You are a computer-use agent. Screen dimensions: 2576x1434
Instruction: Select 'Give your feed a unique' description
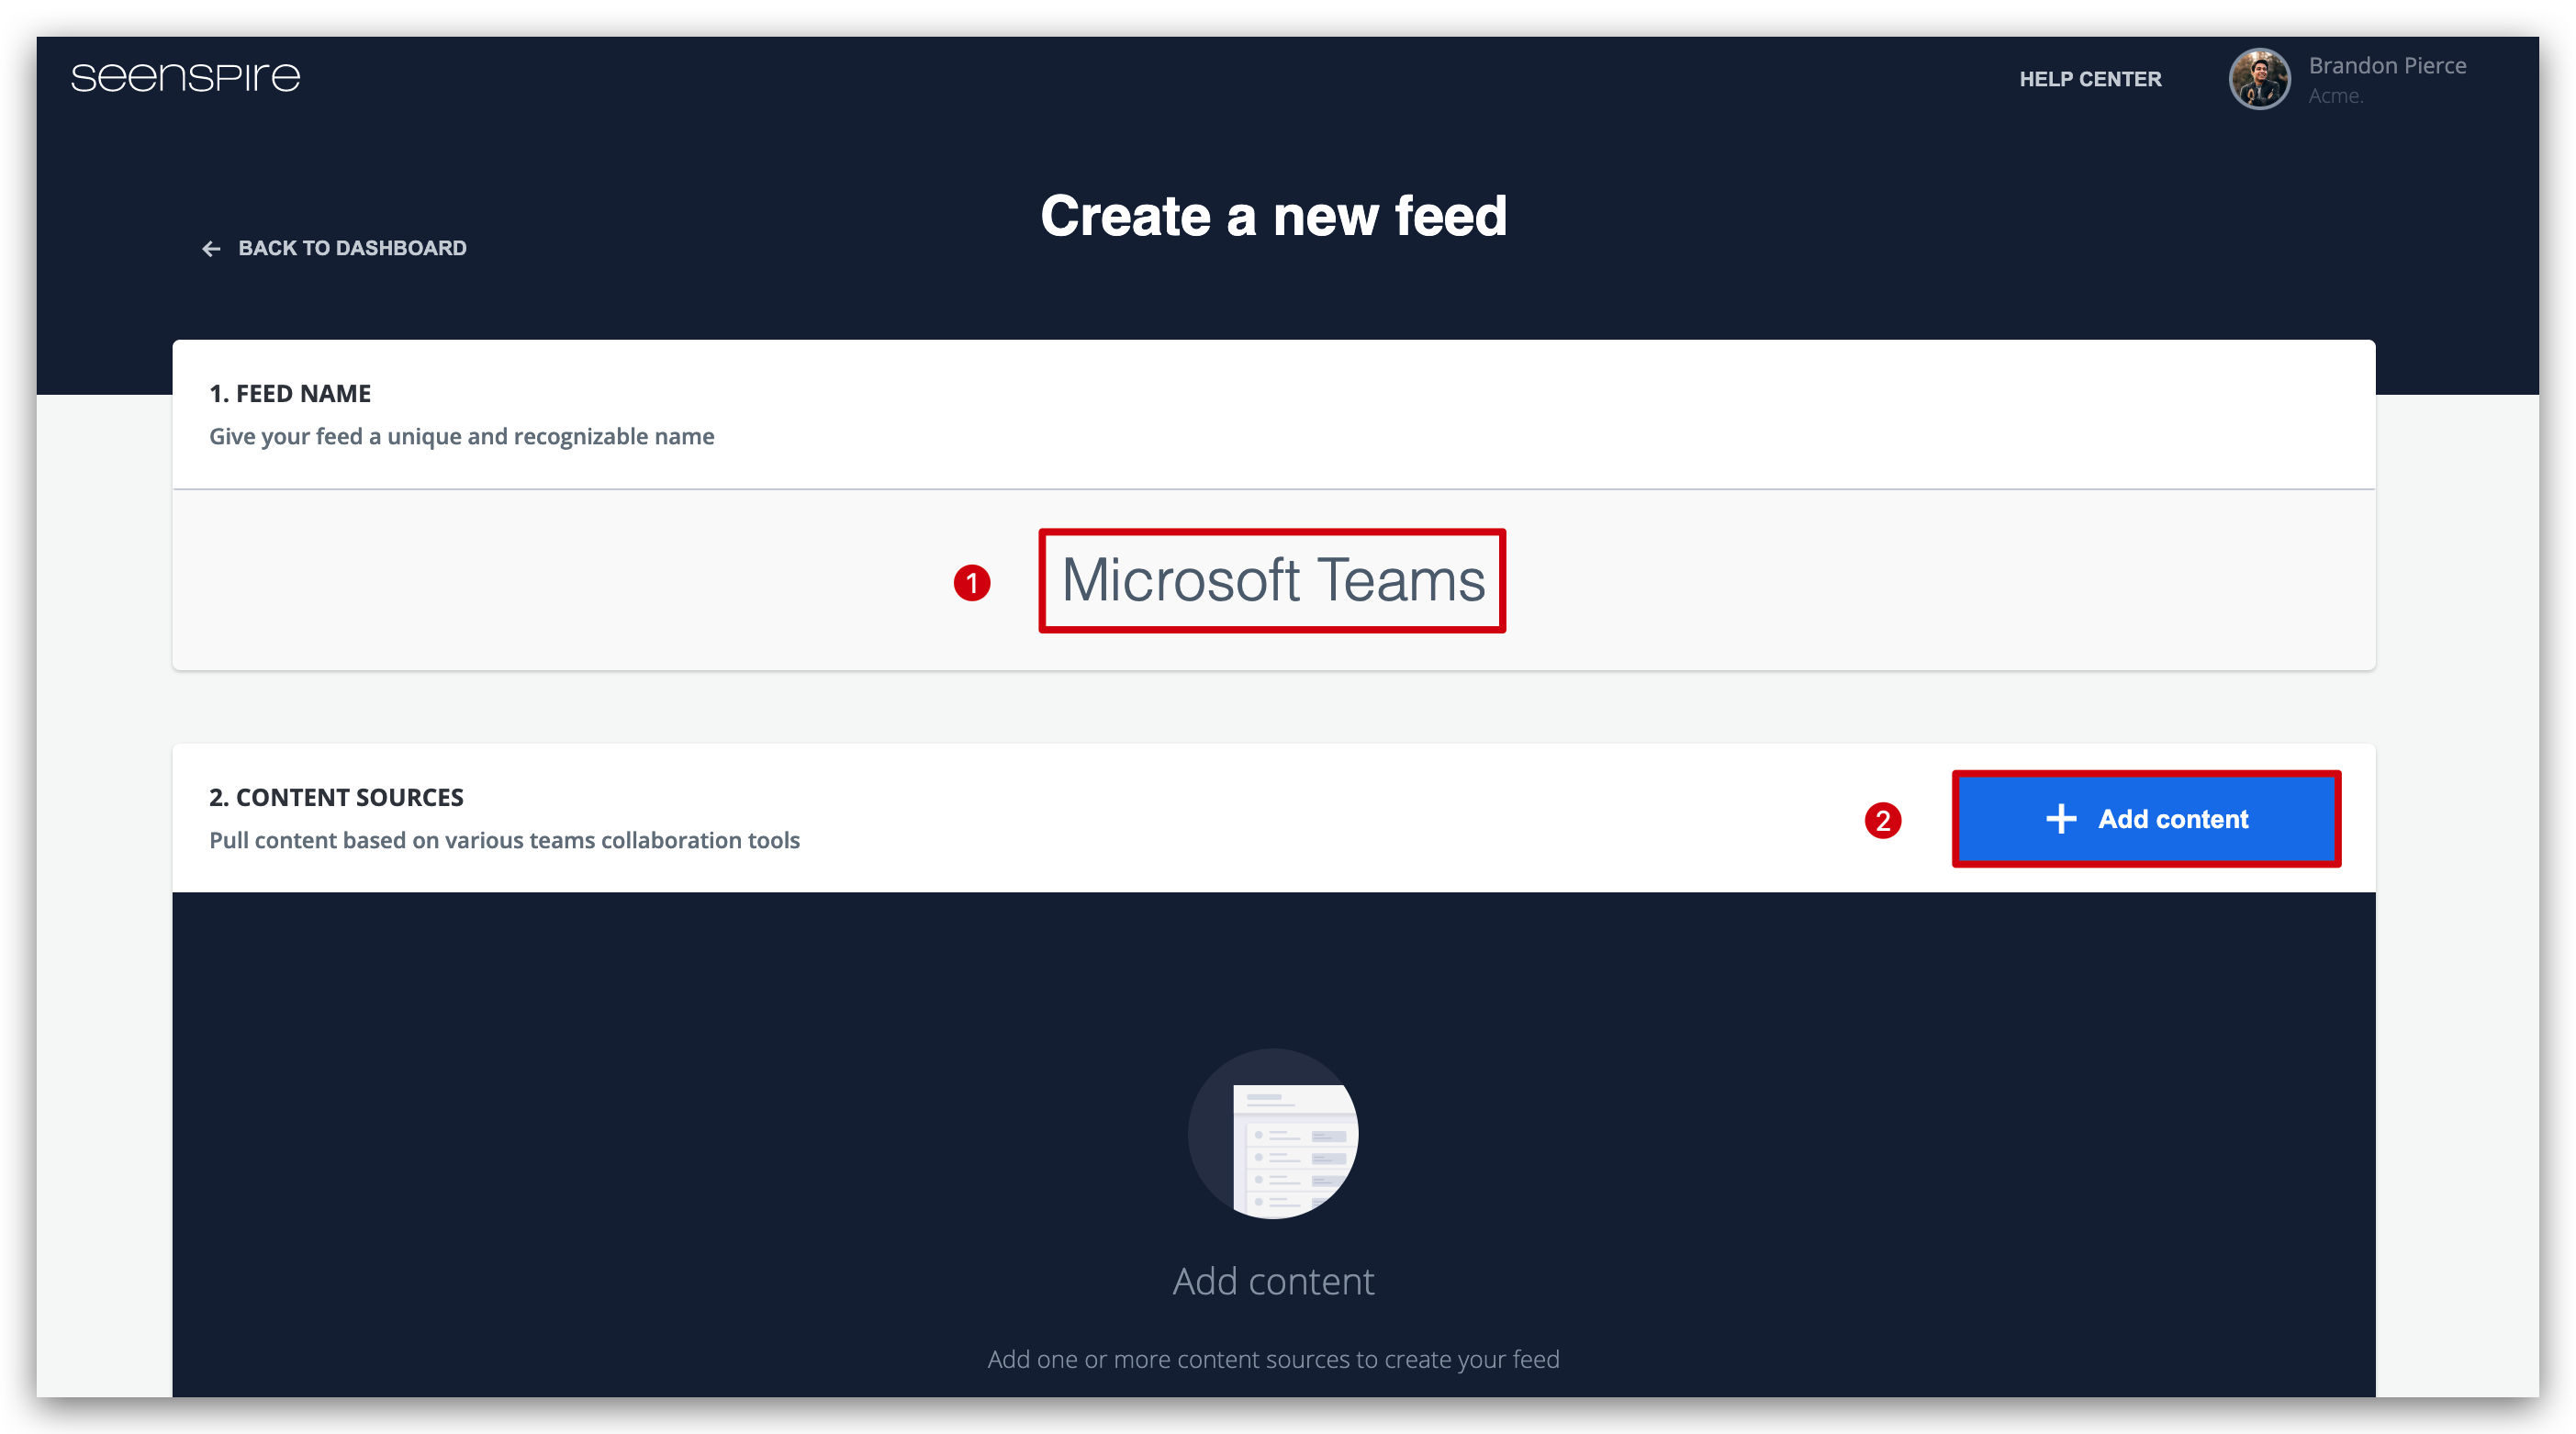click(461, 437)
